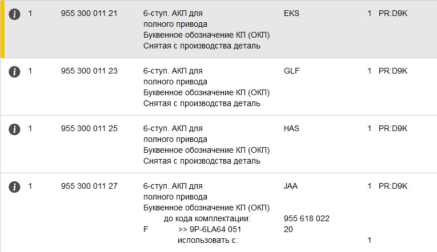Select part number 955 300 011 27
Image resolution: width=437 pixels, height=252 pixels.
pos(89,186)
